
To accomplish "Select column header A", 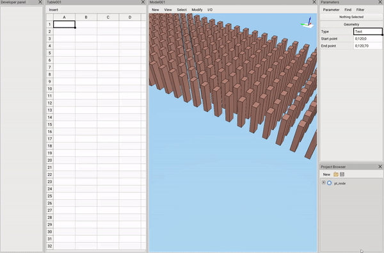I will pos(64,17).
